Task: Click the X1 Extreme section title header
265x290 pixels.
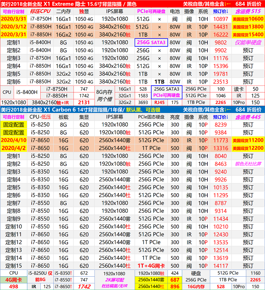Action: [68, 4]
